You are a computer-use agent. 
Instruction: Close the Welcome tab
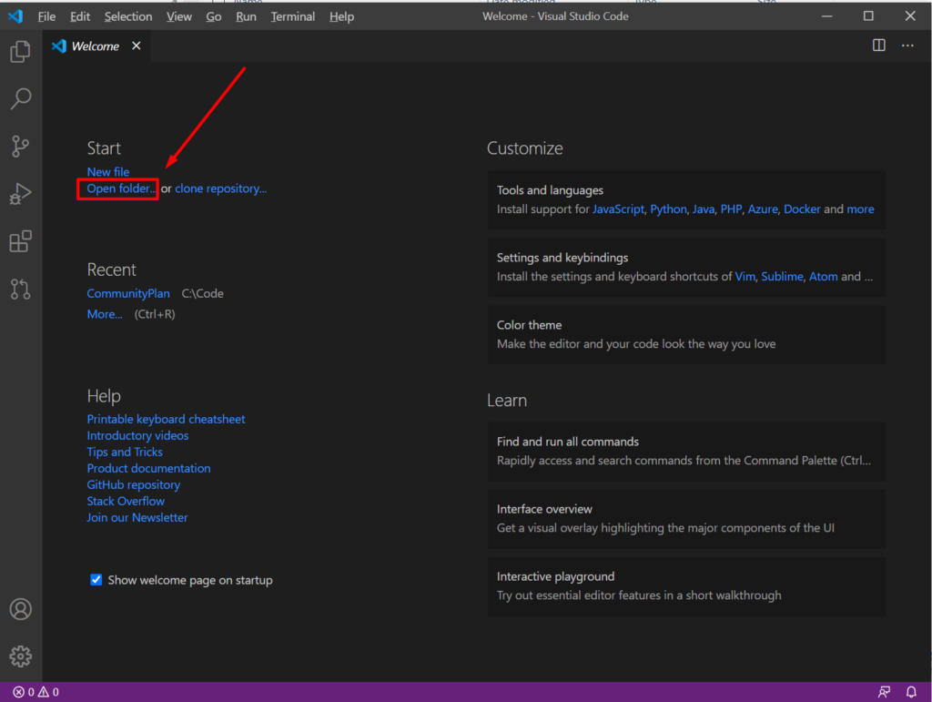(x=137, y=46)
